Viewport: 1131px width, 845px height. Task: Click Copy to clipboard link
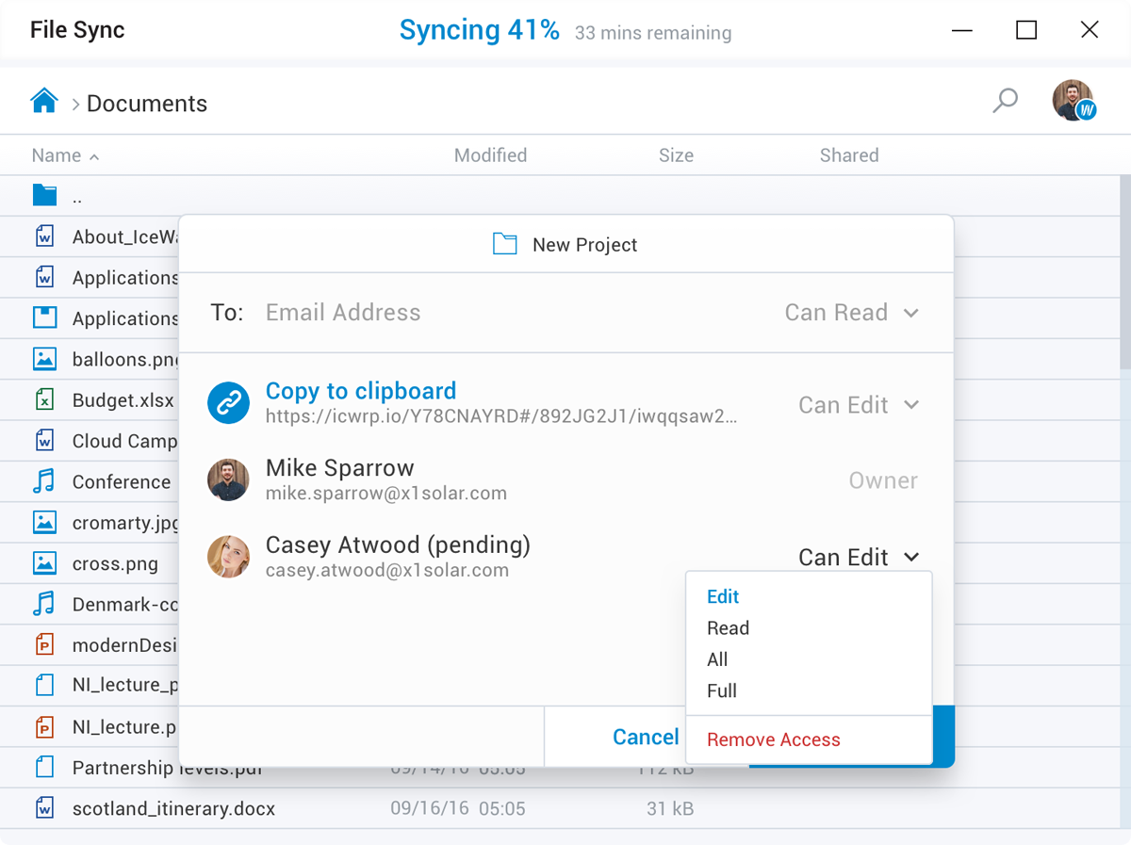pos(361,391)
